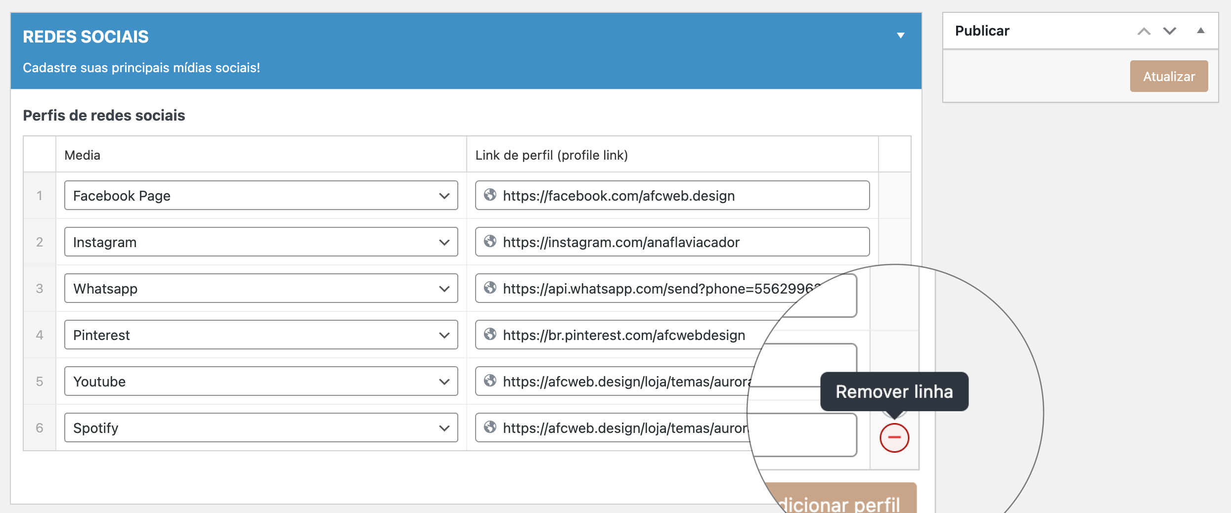Open Facebook Page media dropdown
The width and height of the screenshot is (1231, 513).
(x=261, y=195)
